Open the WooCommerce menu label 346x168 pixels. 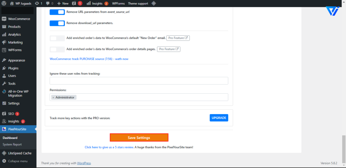pyautogui.click(x=19, y=19)
